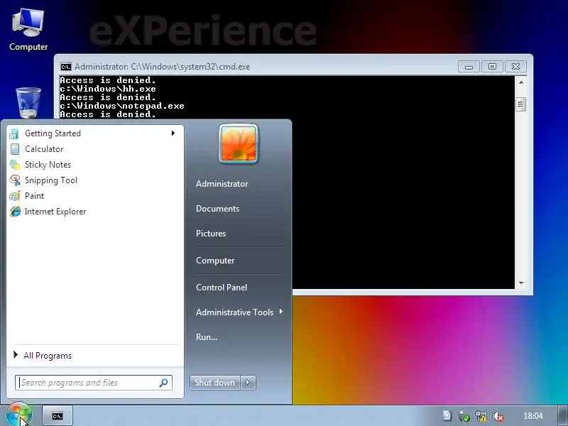Click the cmd window scrollbar thumb
Image resolution: width=568 pixels, height=426 pixels.
click(521, 104)
